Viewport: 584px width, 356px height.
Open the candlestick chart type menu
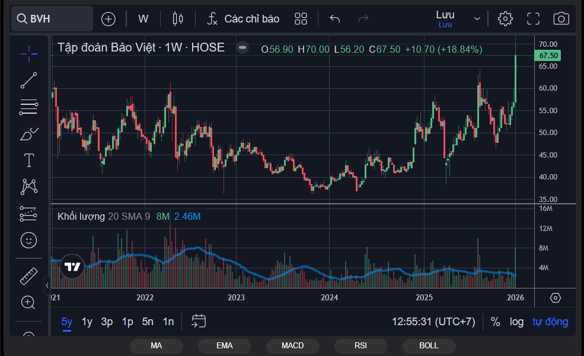(x=177, y=18)
